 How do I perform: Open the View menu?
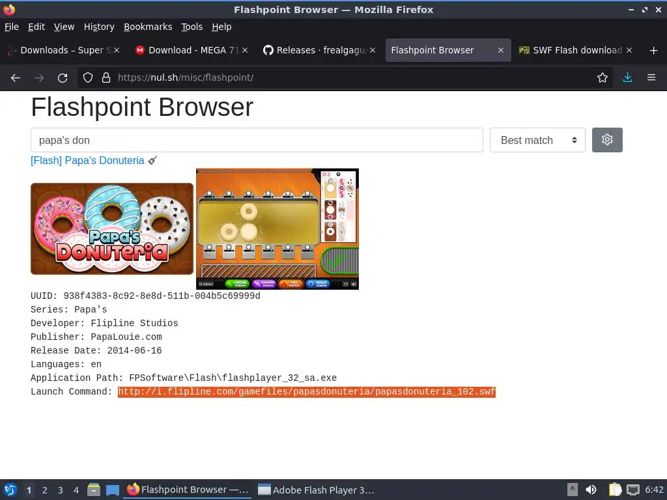[64, 27]
